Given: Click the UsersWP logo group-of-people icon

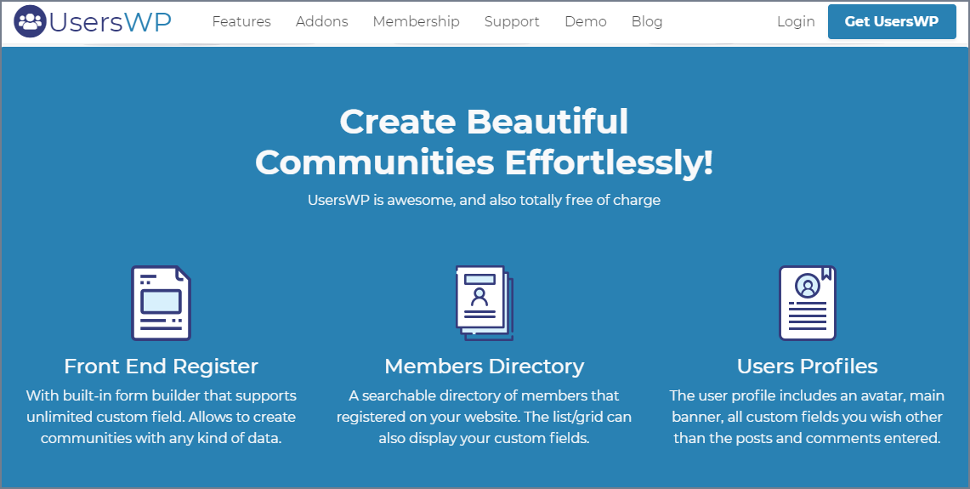Looking at the screenshot, I should point(30,21).
